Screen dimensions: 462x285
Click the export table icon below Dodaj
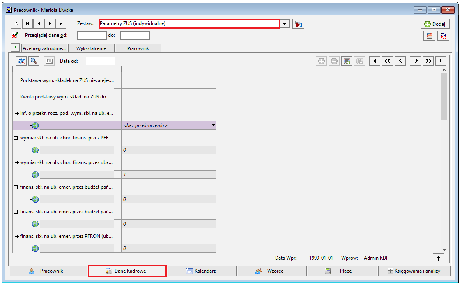[x=430, y=36]
